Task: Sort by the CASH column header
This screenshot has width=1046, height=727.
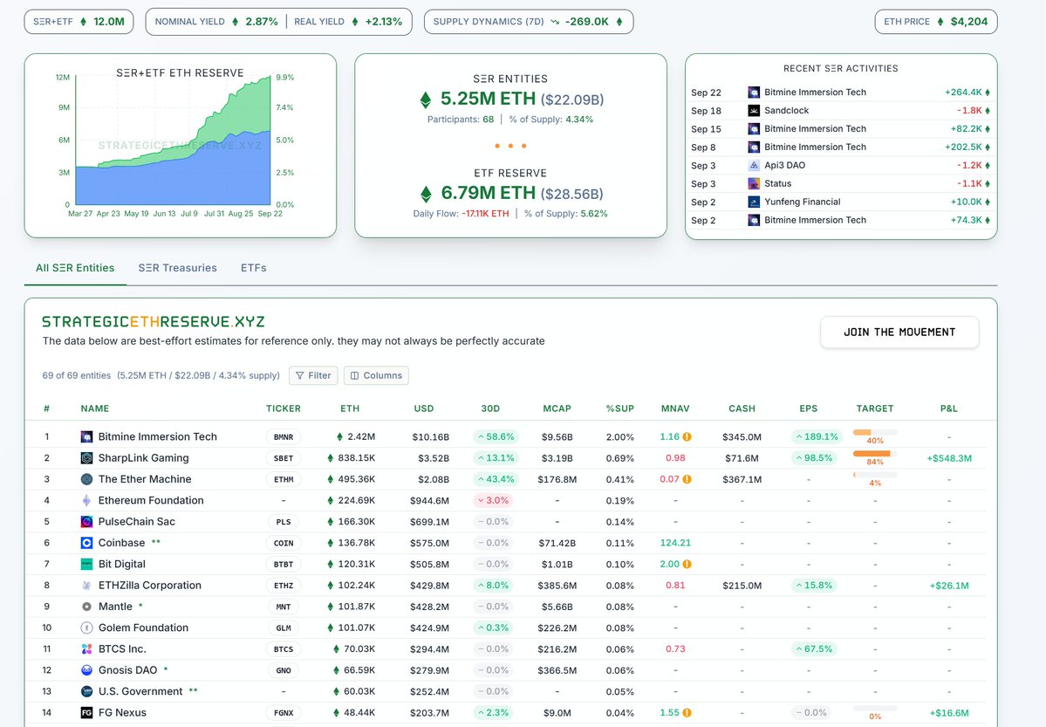Action: [x=742, y=408]
